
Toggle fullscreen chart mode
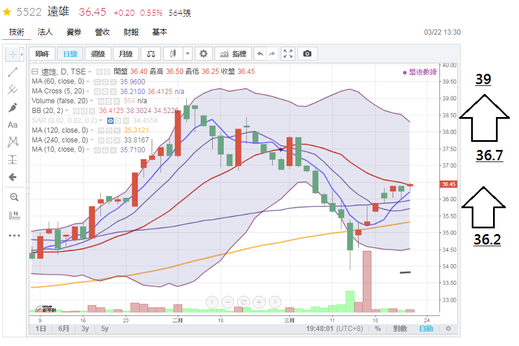288,54
